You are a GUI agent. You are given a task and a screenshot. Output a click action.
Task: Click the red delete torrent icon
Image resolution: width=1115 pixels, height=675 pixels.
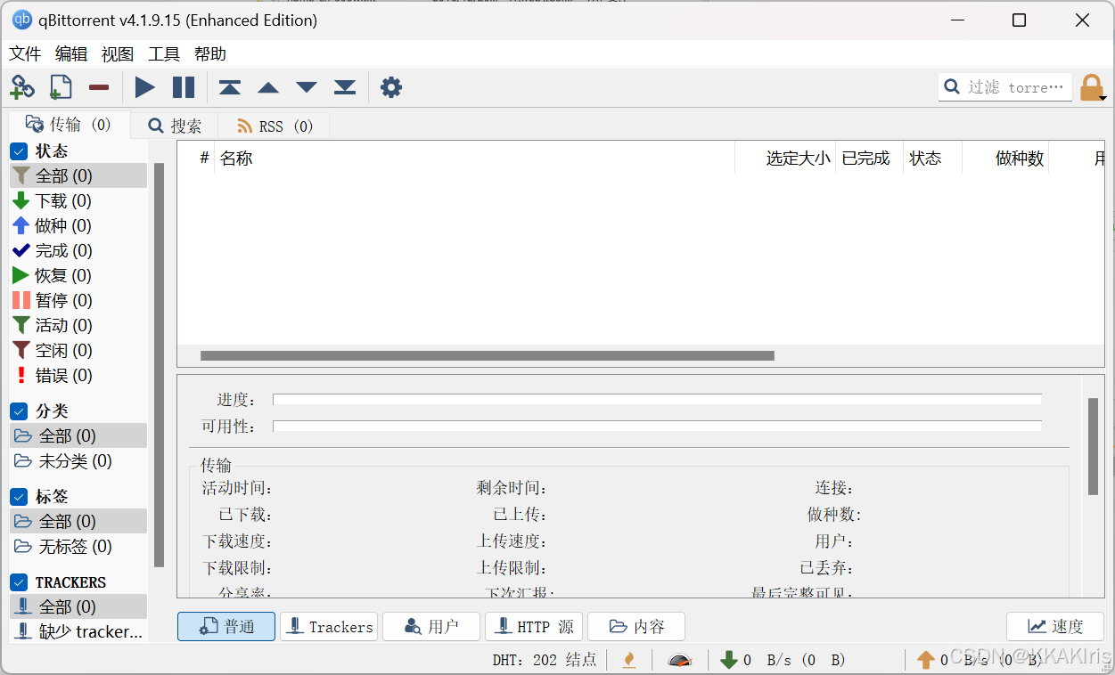pos(99,87)
